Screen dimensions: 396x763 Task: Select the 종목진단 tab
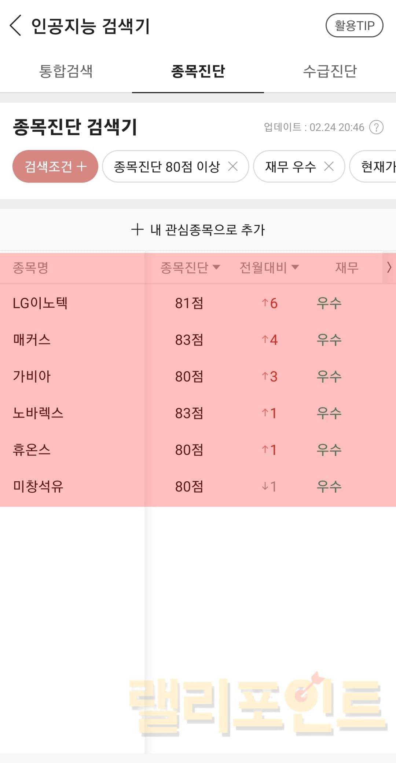[198, 71]
